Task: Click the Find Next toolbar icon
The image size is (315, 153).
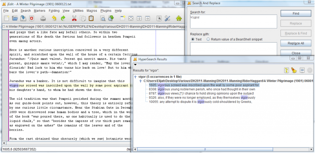Action: click(111, 18)
